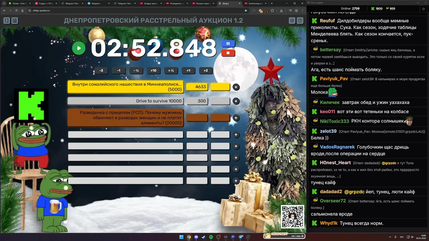Image resolution: width=429 pixels, height=241 pixels.
Task: Click the browser reload button
Action: [16, 10]
